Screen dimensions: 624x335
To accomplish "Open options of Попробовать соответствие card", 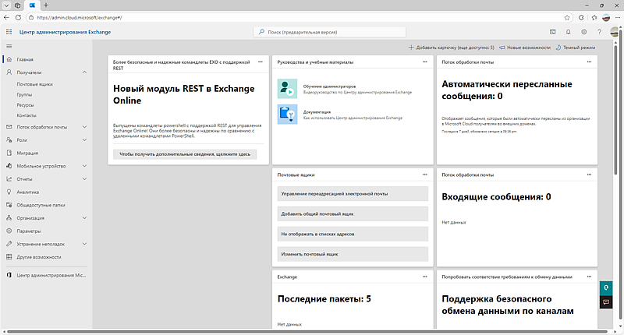I will point(589,277).
